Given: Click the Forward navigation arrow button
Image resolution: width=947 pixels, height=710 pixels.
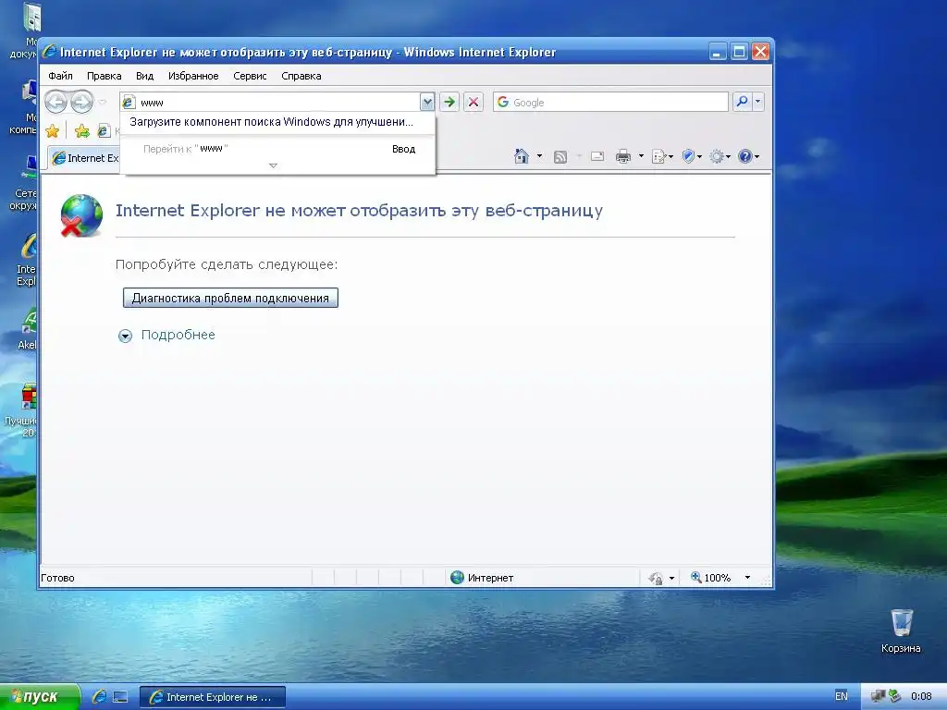Looking at the screenshot, I should click(81, 102).
